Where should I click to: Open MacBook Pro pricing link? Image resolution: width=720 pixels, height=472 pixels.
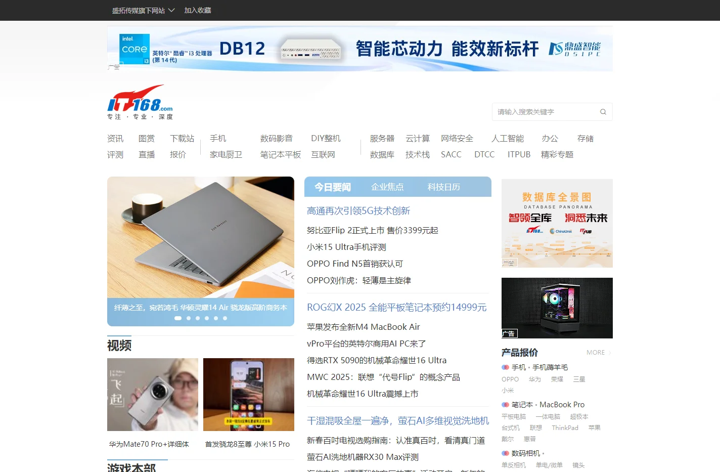coord(562,404)
